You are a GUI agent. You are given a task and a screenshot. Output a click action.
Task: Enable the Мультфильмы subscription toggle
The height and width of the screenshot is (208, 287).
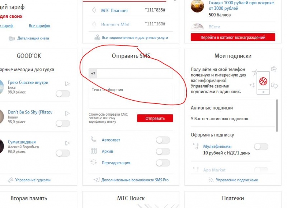point(261,146)
